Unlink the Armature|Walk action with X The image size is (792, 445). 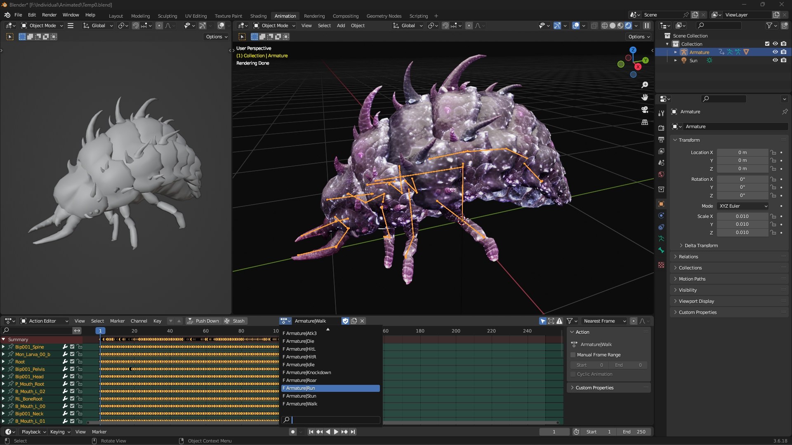362,321
